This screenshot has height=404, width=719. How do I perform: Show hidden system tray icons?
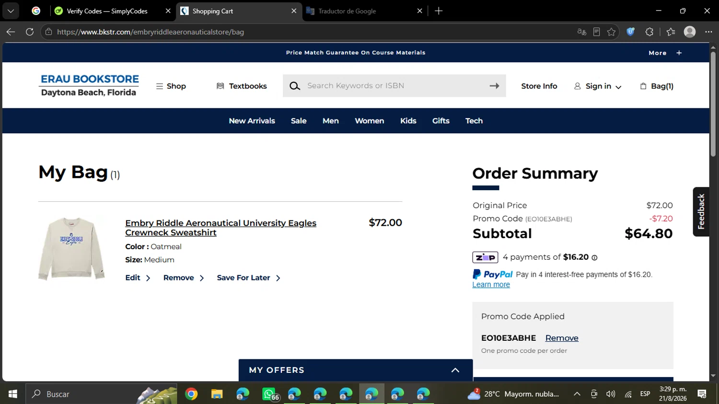point(577,394)
